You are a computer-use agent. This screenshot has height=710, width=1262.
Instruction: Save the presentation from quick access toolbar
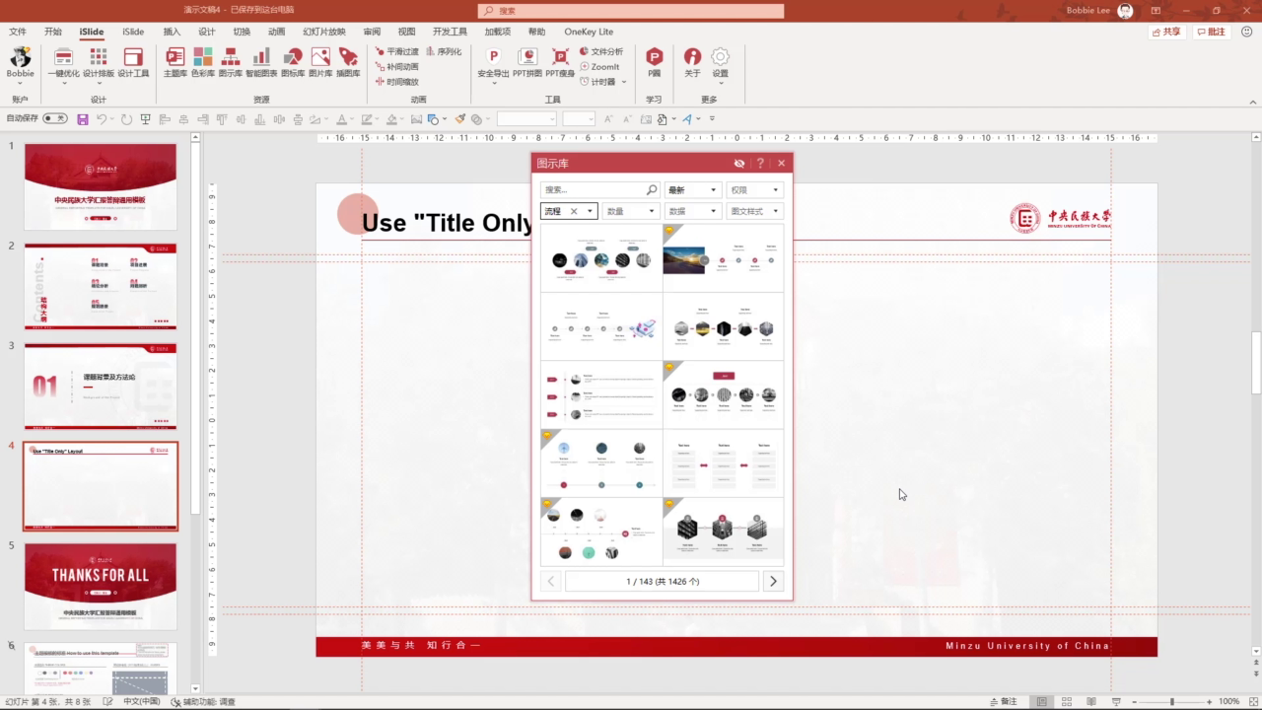(83, 119)
